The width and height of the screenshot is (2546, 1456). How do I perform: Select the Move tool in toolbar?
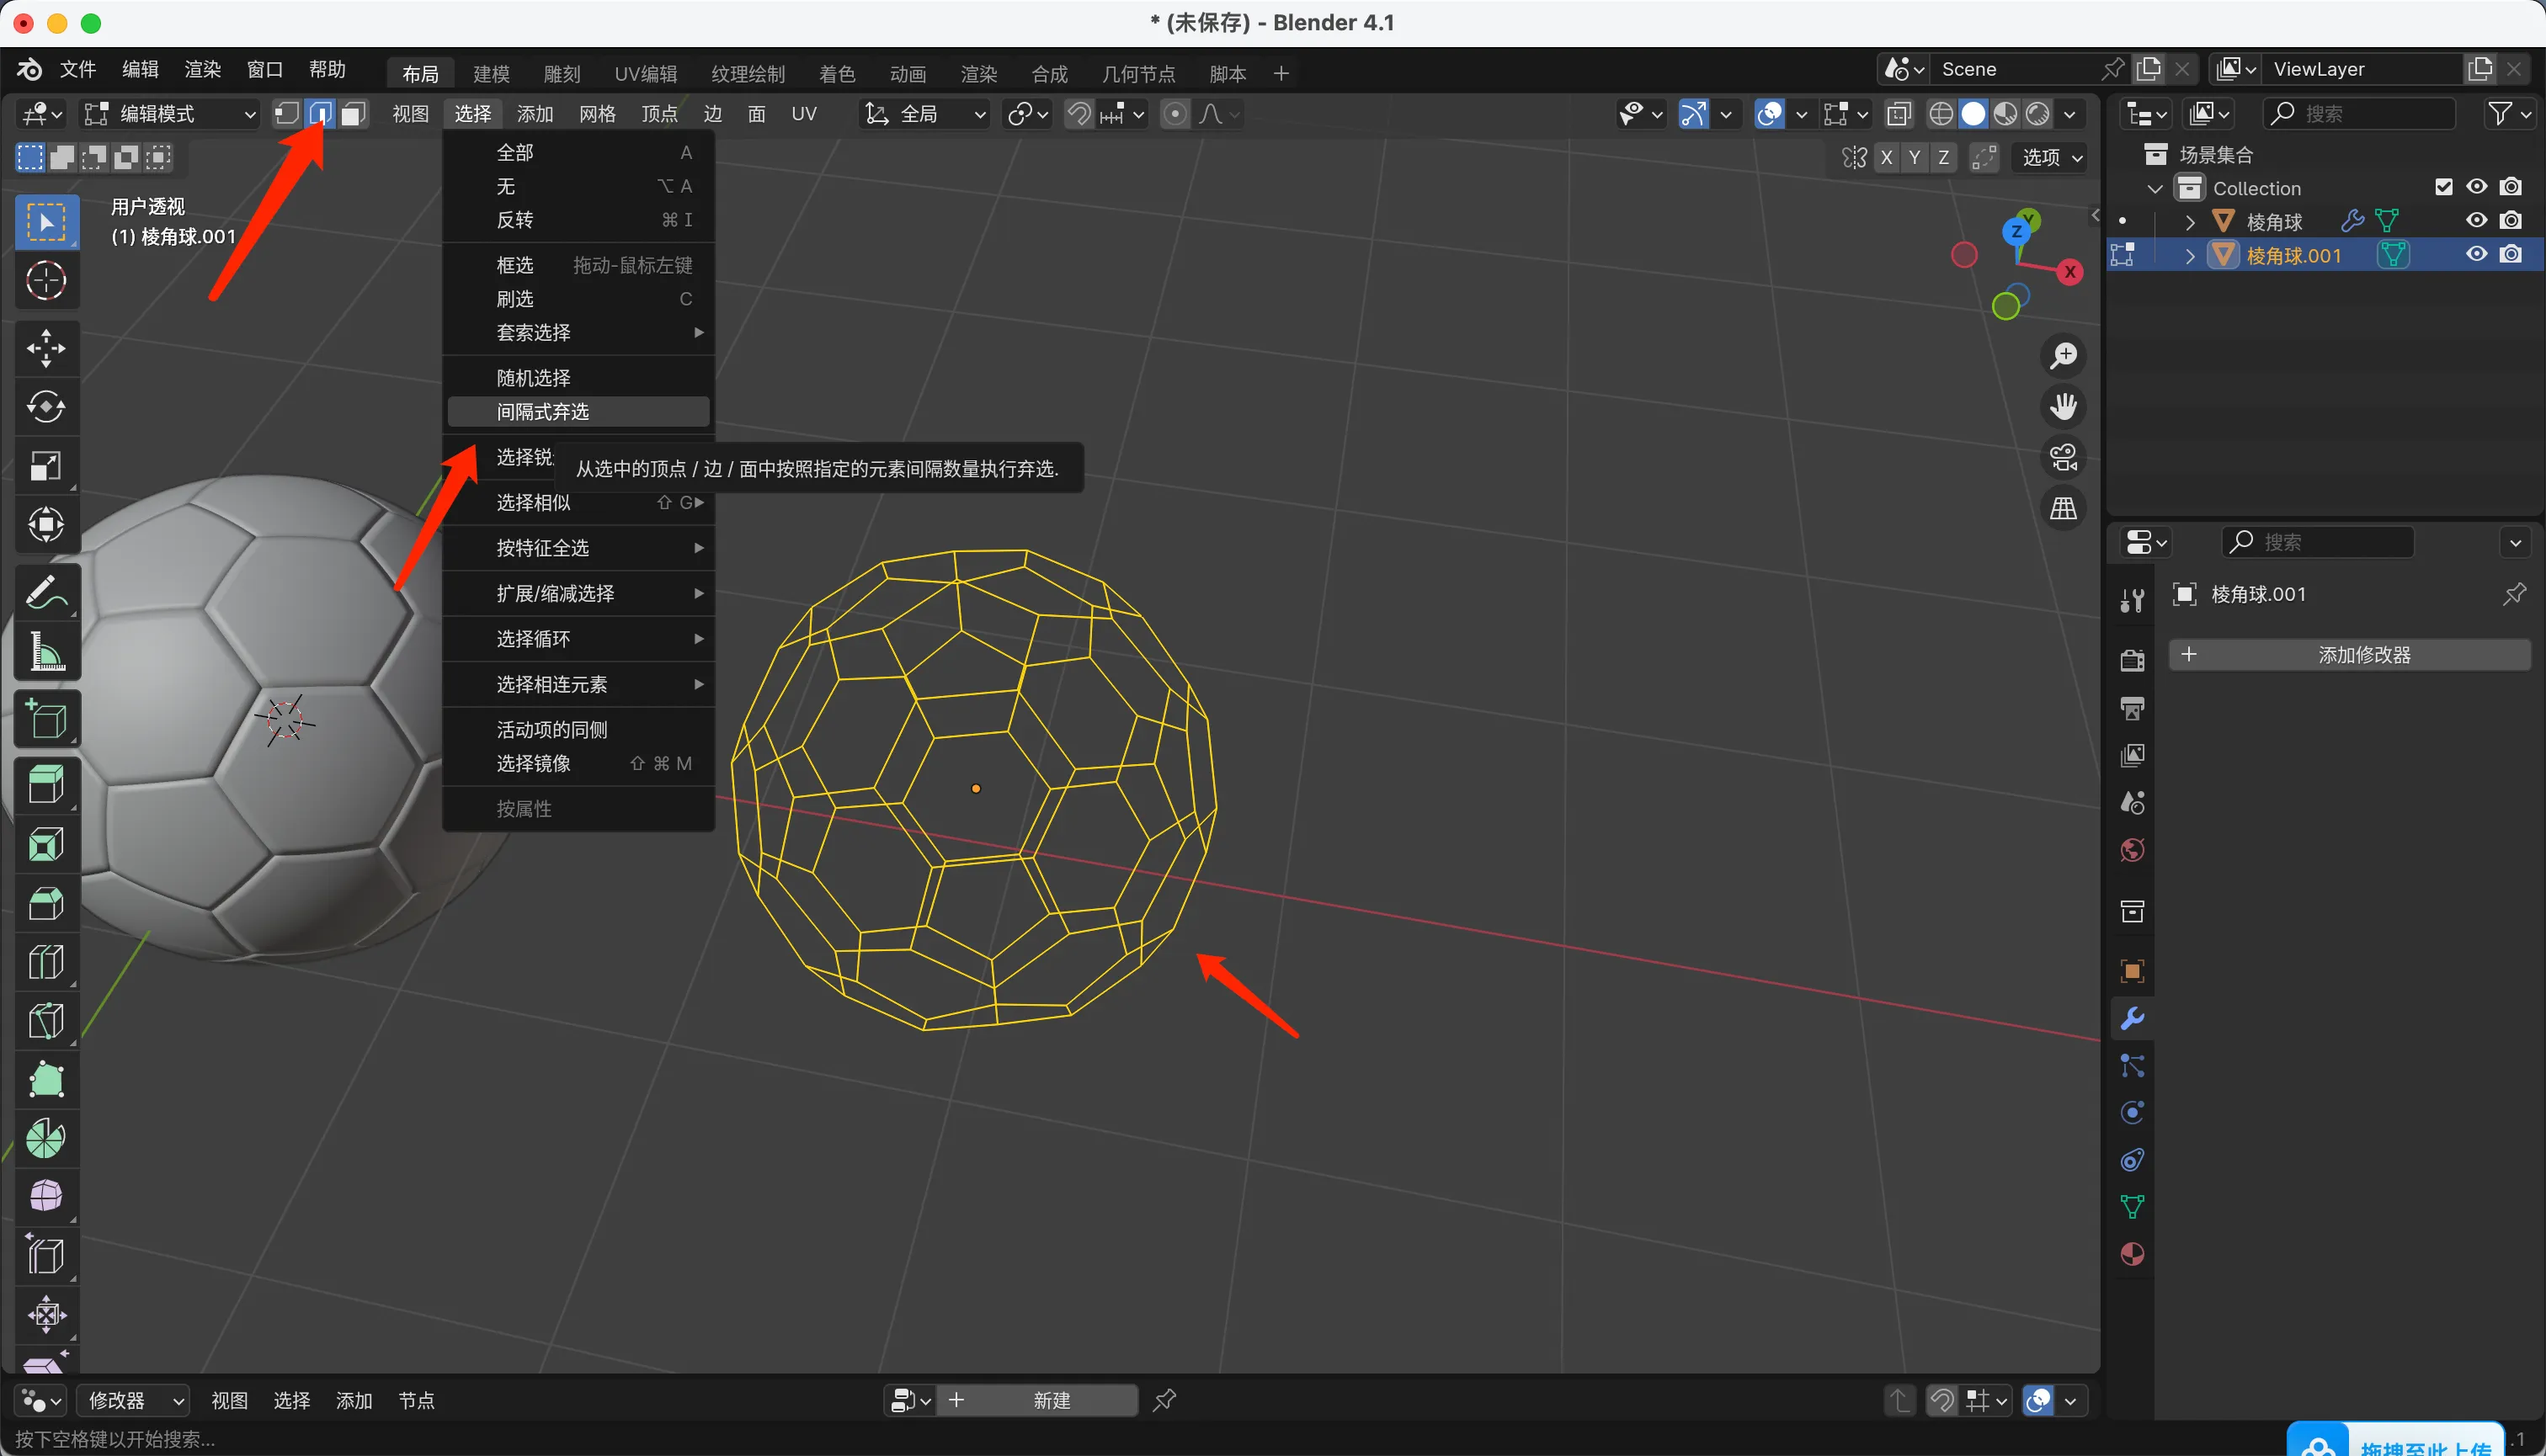[x=46, y=348]
